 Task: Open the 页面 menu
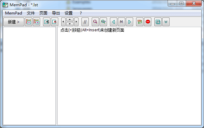[43, 13]
